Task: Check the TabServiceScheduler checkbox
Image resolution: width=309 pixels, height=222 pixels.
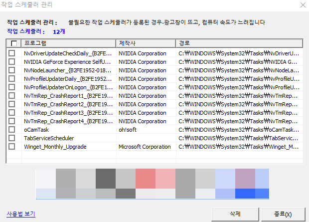Action: click(x=12, y=138)
